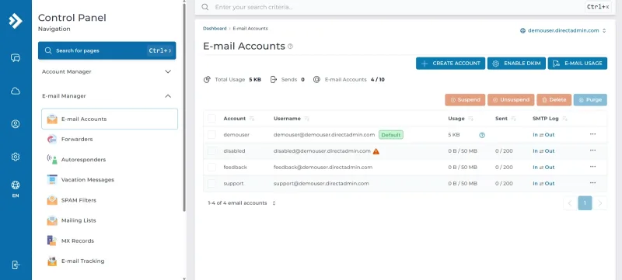Sort by Account column sort icon
The image size is (622, 280).
[251, 119]
